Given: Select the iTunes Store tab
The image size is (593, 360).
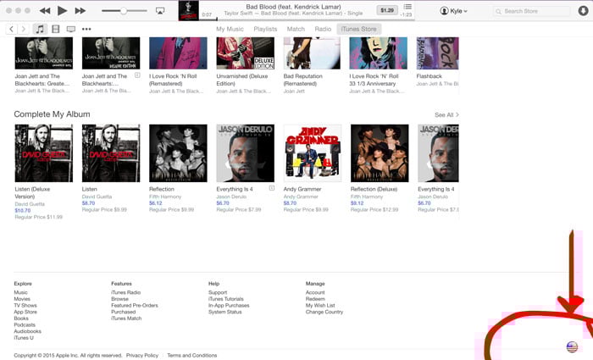Looking at the screenshot, I should (x=358, y=29).
